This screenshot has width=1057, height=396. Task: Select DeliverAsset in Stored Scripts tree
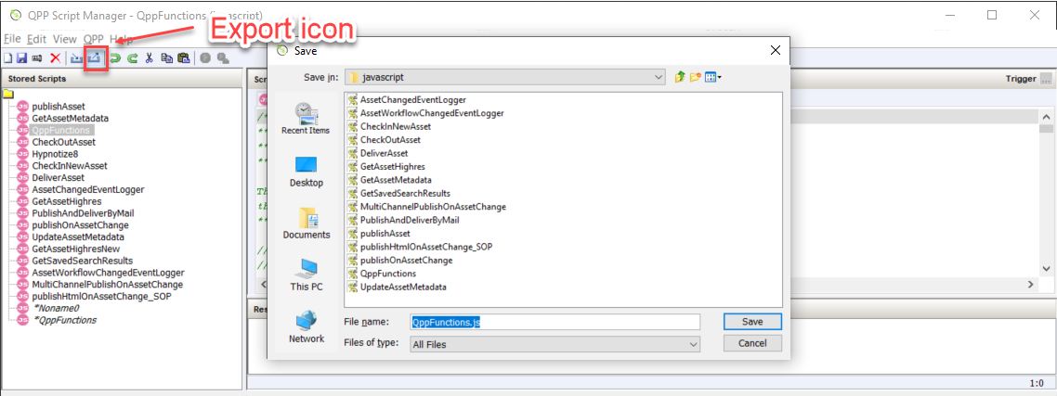(58, 178)
